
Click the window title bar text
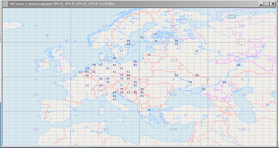(x=62, y=4)
